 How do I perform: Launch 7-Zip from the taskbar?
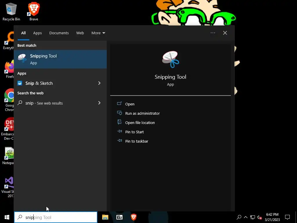[x=119, y=217]
